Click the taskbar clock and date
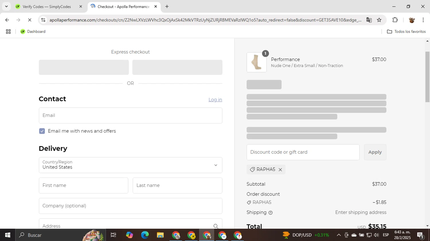This screenshot has height=241, width=430. (402, 235)
